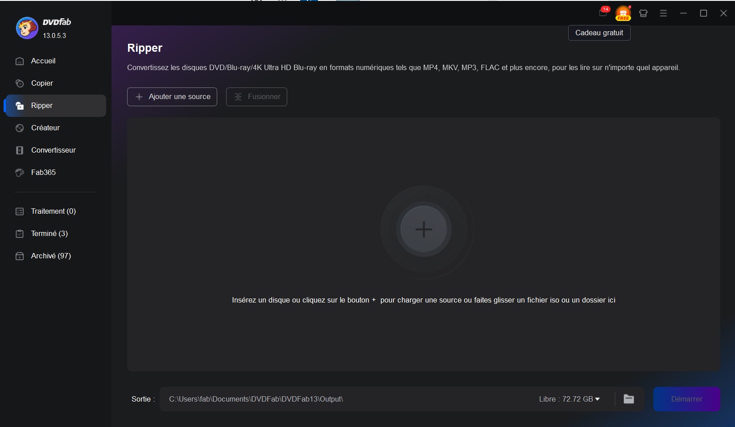View the Traitement queue icon
The width and height of the screenshot is (735, 427).
point(20,211)
